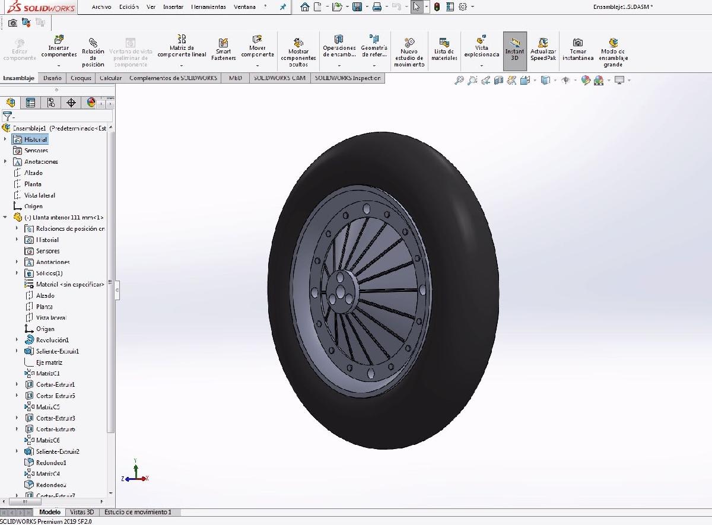The image size is (712, 525).
Task: Open the Geometría de referencia tool
Action: (x=374, y=46)
